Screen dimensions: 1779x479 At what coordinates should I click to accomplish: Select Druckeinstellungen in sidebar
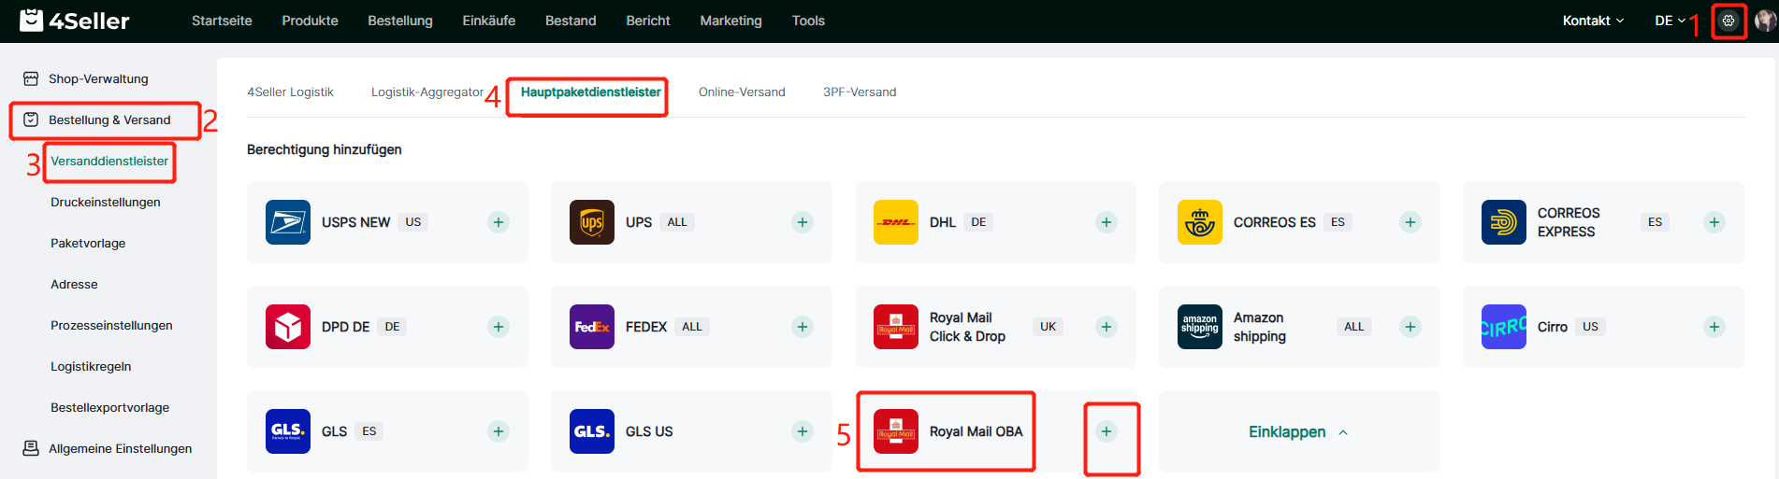point(106,202)
